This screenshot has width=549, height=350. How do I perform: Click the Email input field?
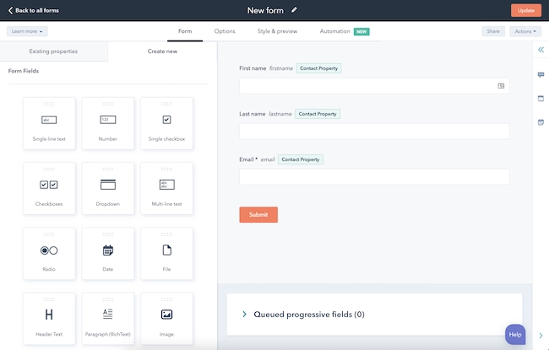point(373,176)
